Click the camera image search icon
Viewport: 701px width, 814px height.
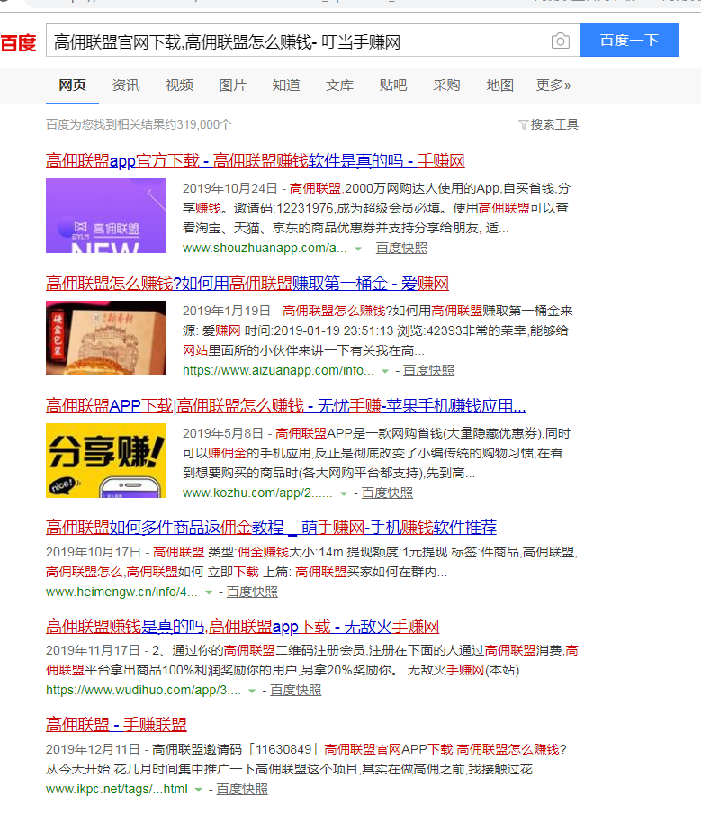coord(561,41)
